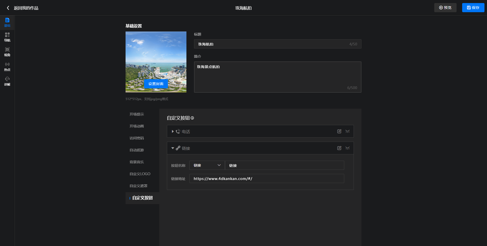This screenshot has width=487, height=246.
Task: Open the 讲解 narration sidebar panel
Action: 7,81
